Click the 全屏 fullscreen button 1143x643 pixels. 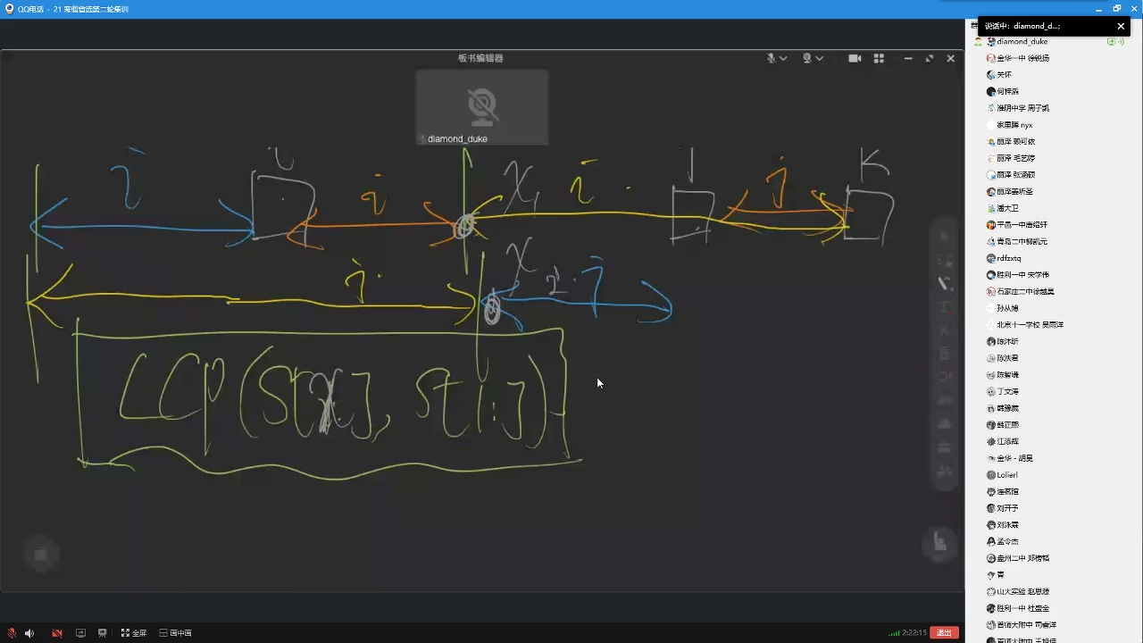(x=134, y=633)
